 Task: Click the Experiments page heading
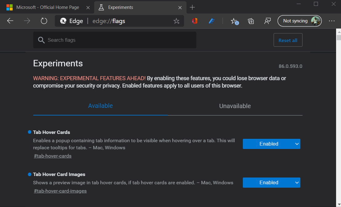point(58,63)
